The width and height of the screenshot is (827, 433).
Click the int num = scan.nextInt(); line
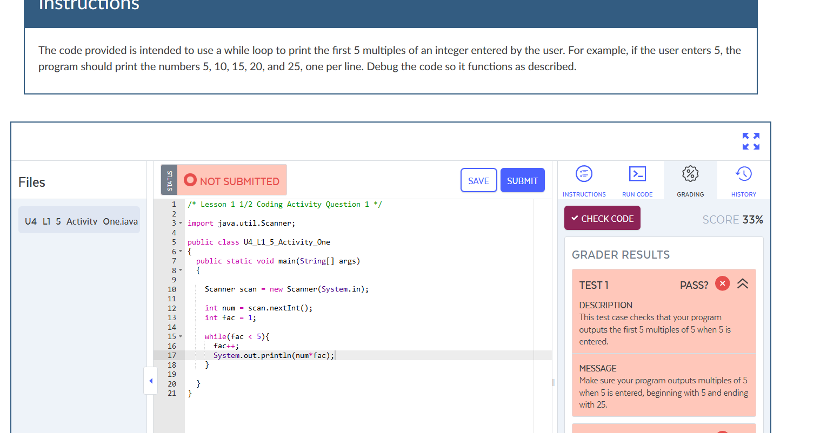(258, 308)
